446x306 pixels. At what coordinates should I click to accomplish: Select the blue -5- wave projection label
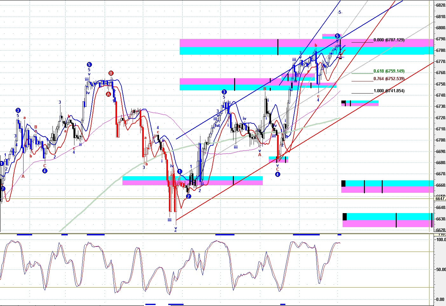pyautogui.click(x=340, y=12)
